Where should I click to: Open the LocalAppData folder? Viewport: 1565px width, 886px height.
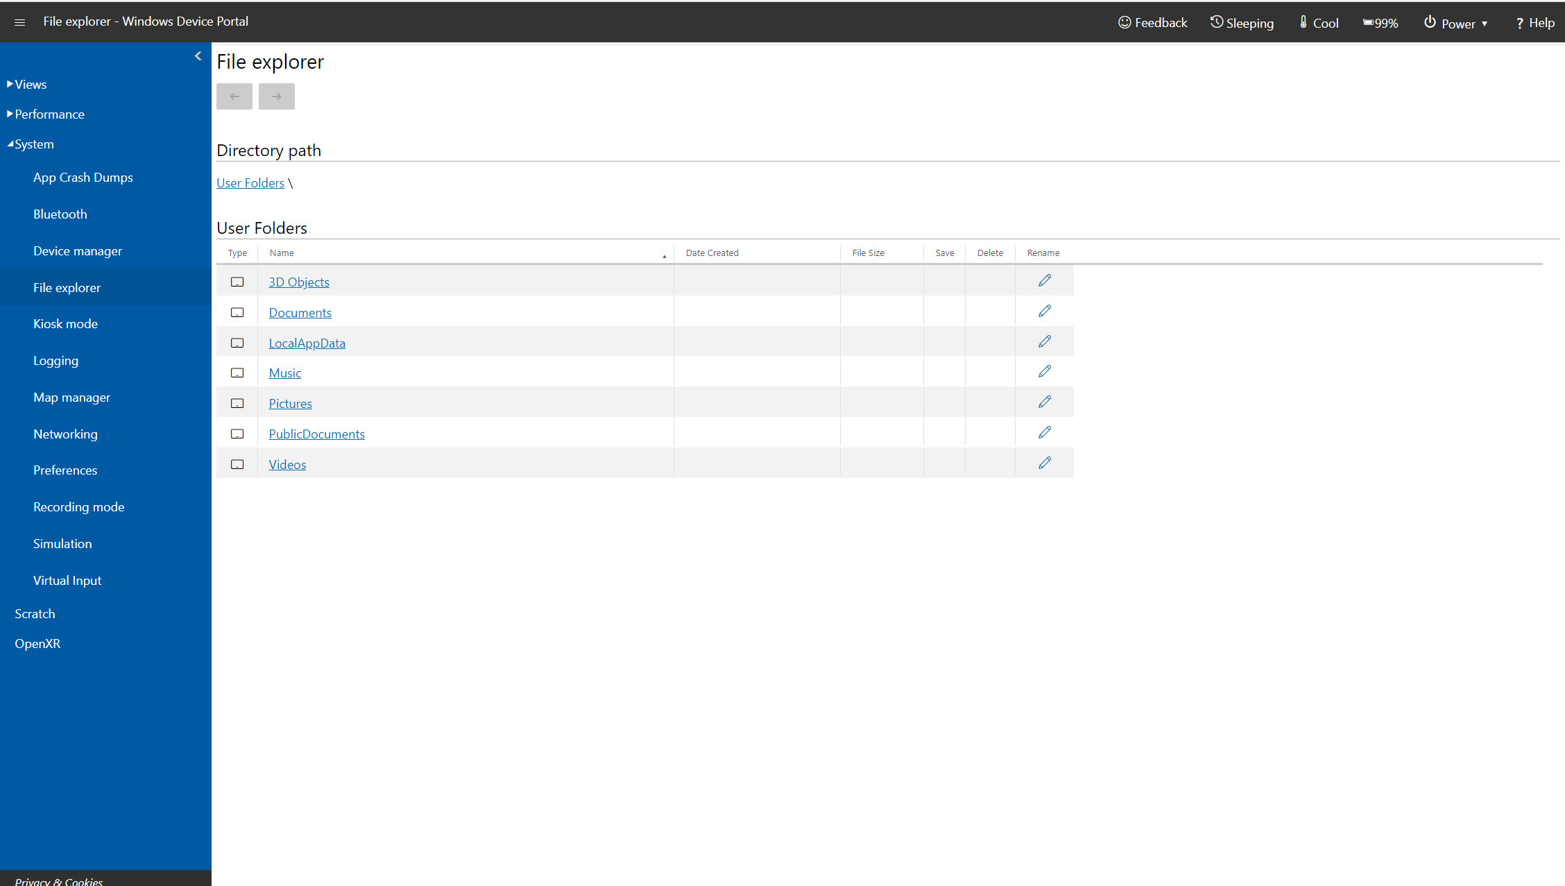[x=307, y=342]
